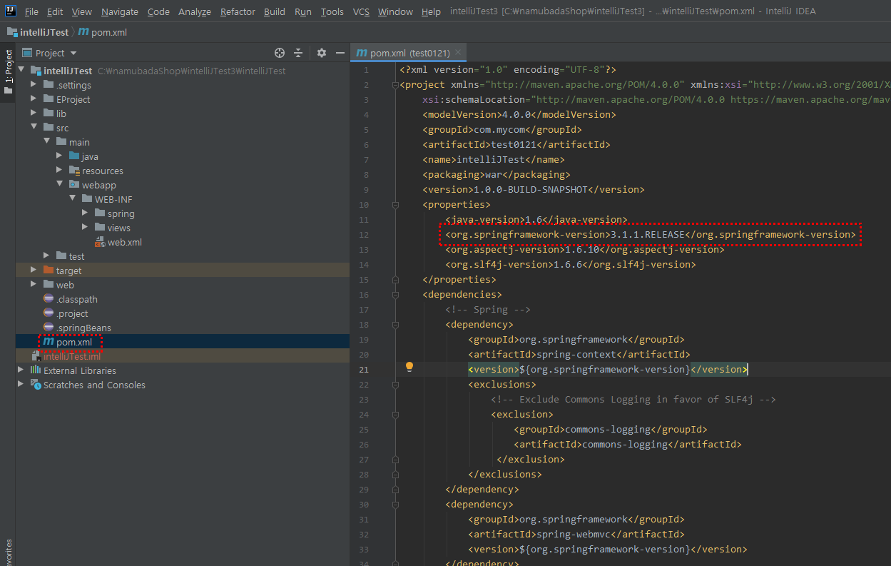Toggle the 1: Project tool window button

coord(8,71)
